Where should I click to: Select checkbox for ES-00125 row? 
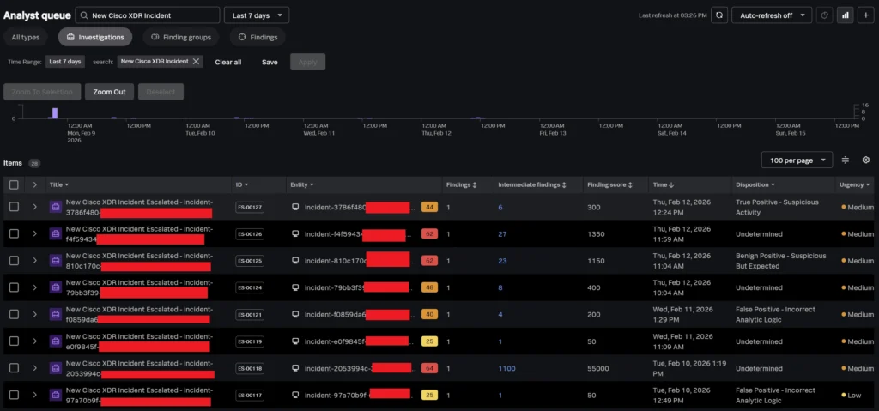tap(14, 261)
